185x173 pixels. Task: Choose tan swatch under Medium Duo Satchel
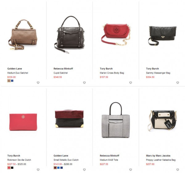(9, 81)
